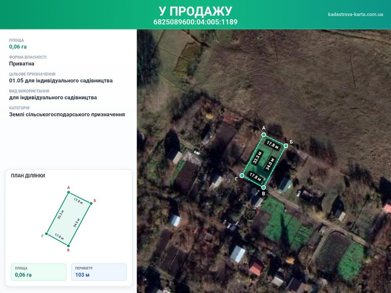Click the '33.3 м' label in plot plan
Screen dimensions: 391x293
[60, 214]
